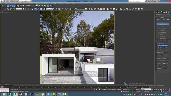
Task: Click the Color Clipboard utility button
Action: tap(163, 28)
